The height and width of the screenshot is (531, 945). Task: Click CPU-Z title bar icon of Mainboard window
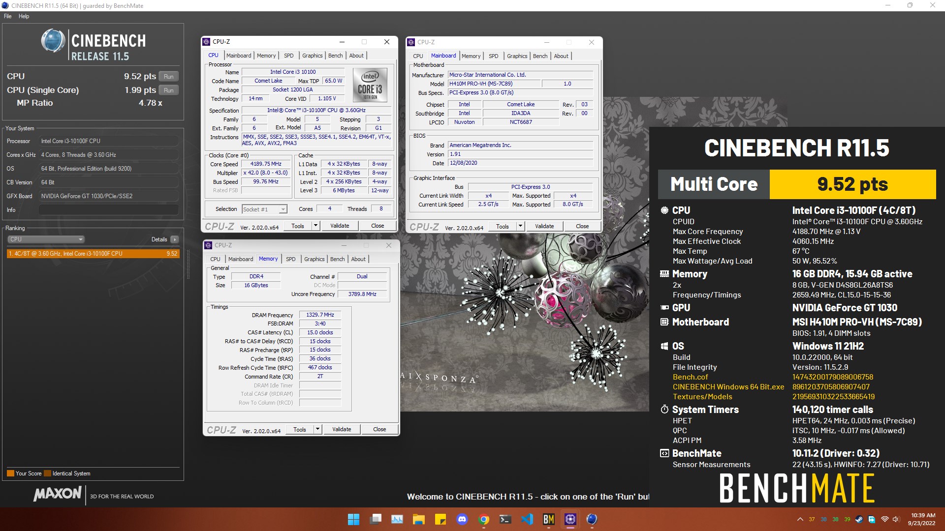[x=411, y=42]
